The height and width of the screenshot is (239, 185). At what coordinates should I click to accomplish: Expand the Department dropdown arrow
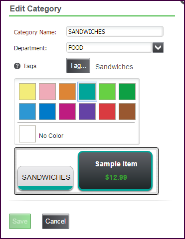pos(158,47)
